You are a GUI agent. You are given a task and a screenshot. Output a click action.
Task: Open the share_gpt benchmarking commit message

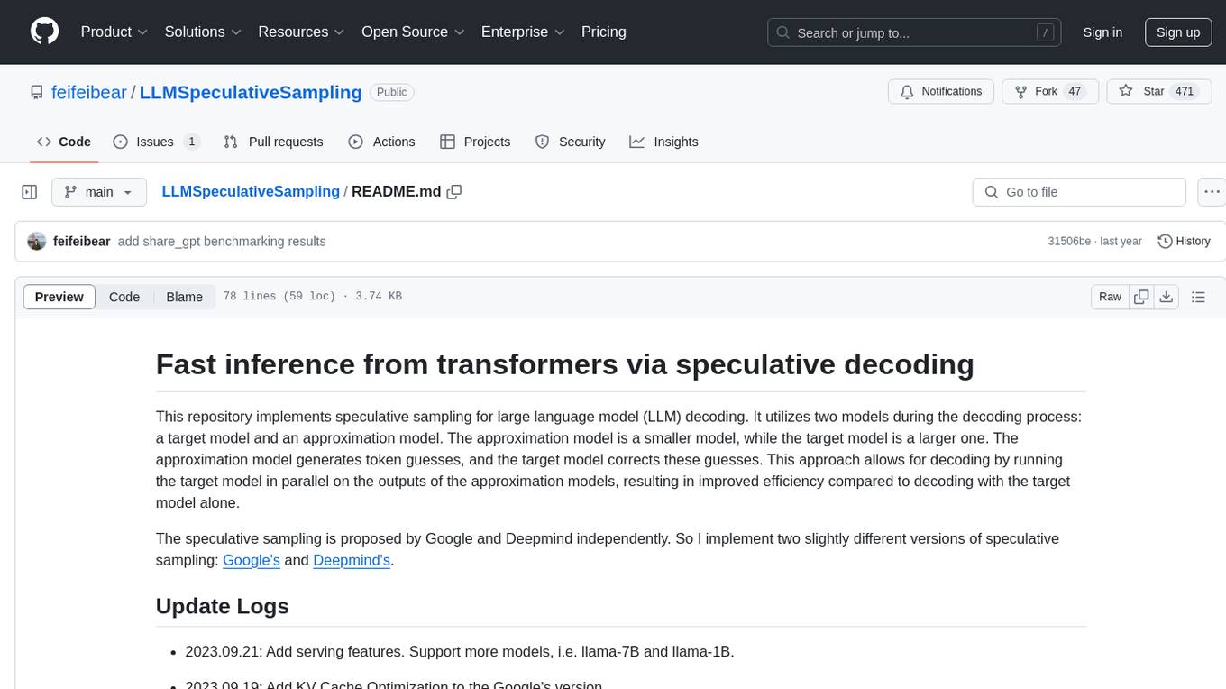tap(222, 241)
